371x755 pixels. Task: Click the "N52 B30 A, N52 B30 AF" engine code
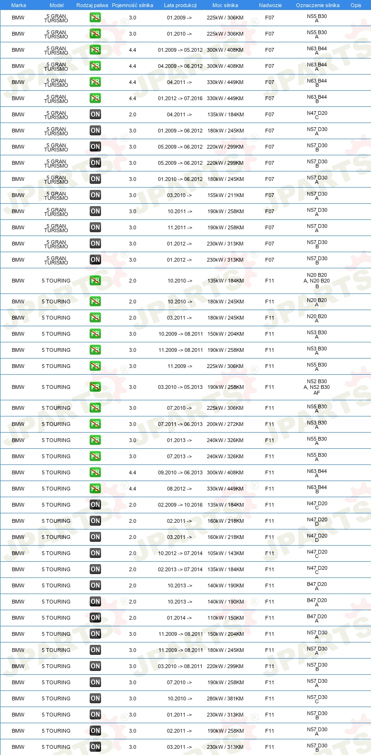(317, 387)
